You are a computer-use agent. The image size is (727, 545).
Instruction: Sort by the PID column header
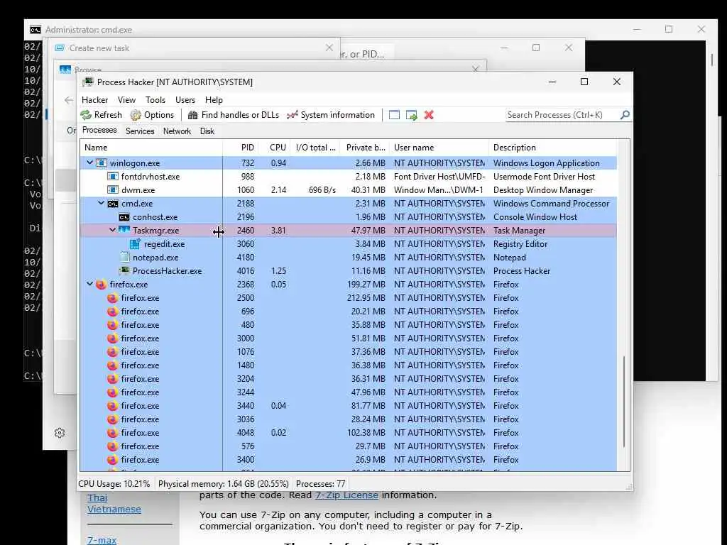click(x=241, y=148)
